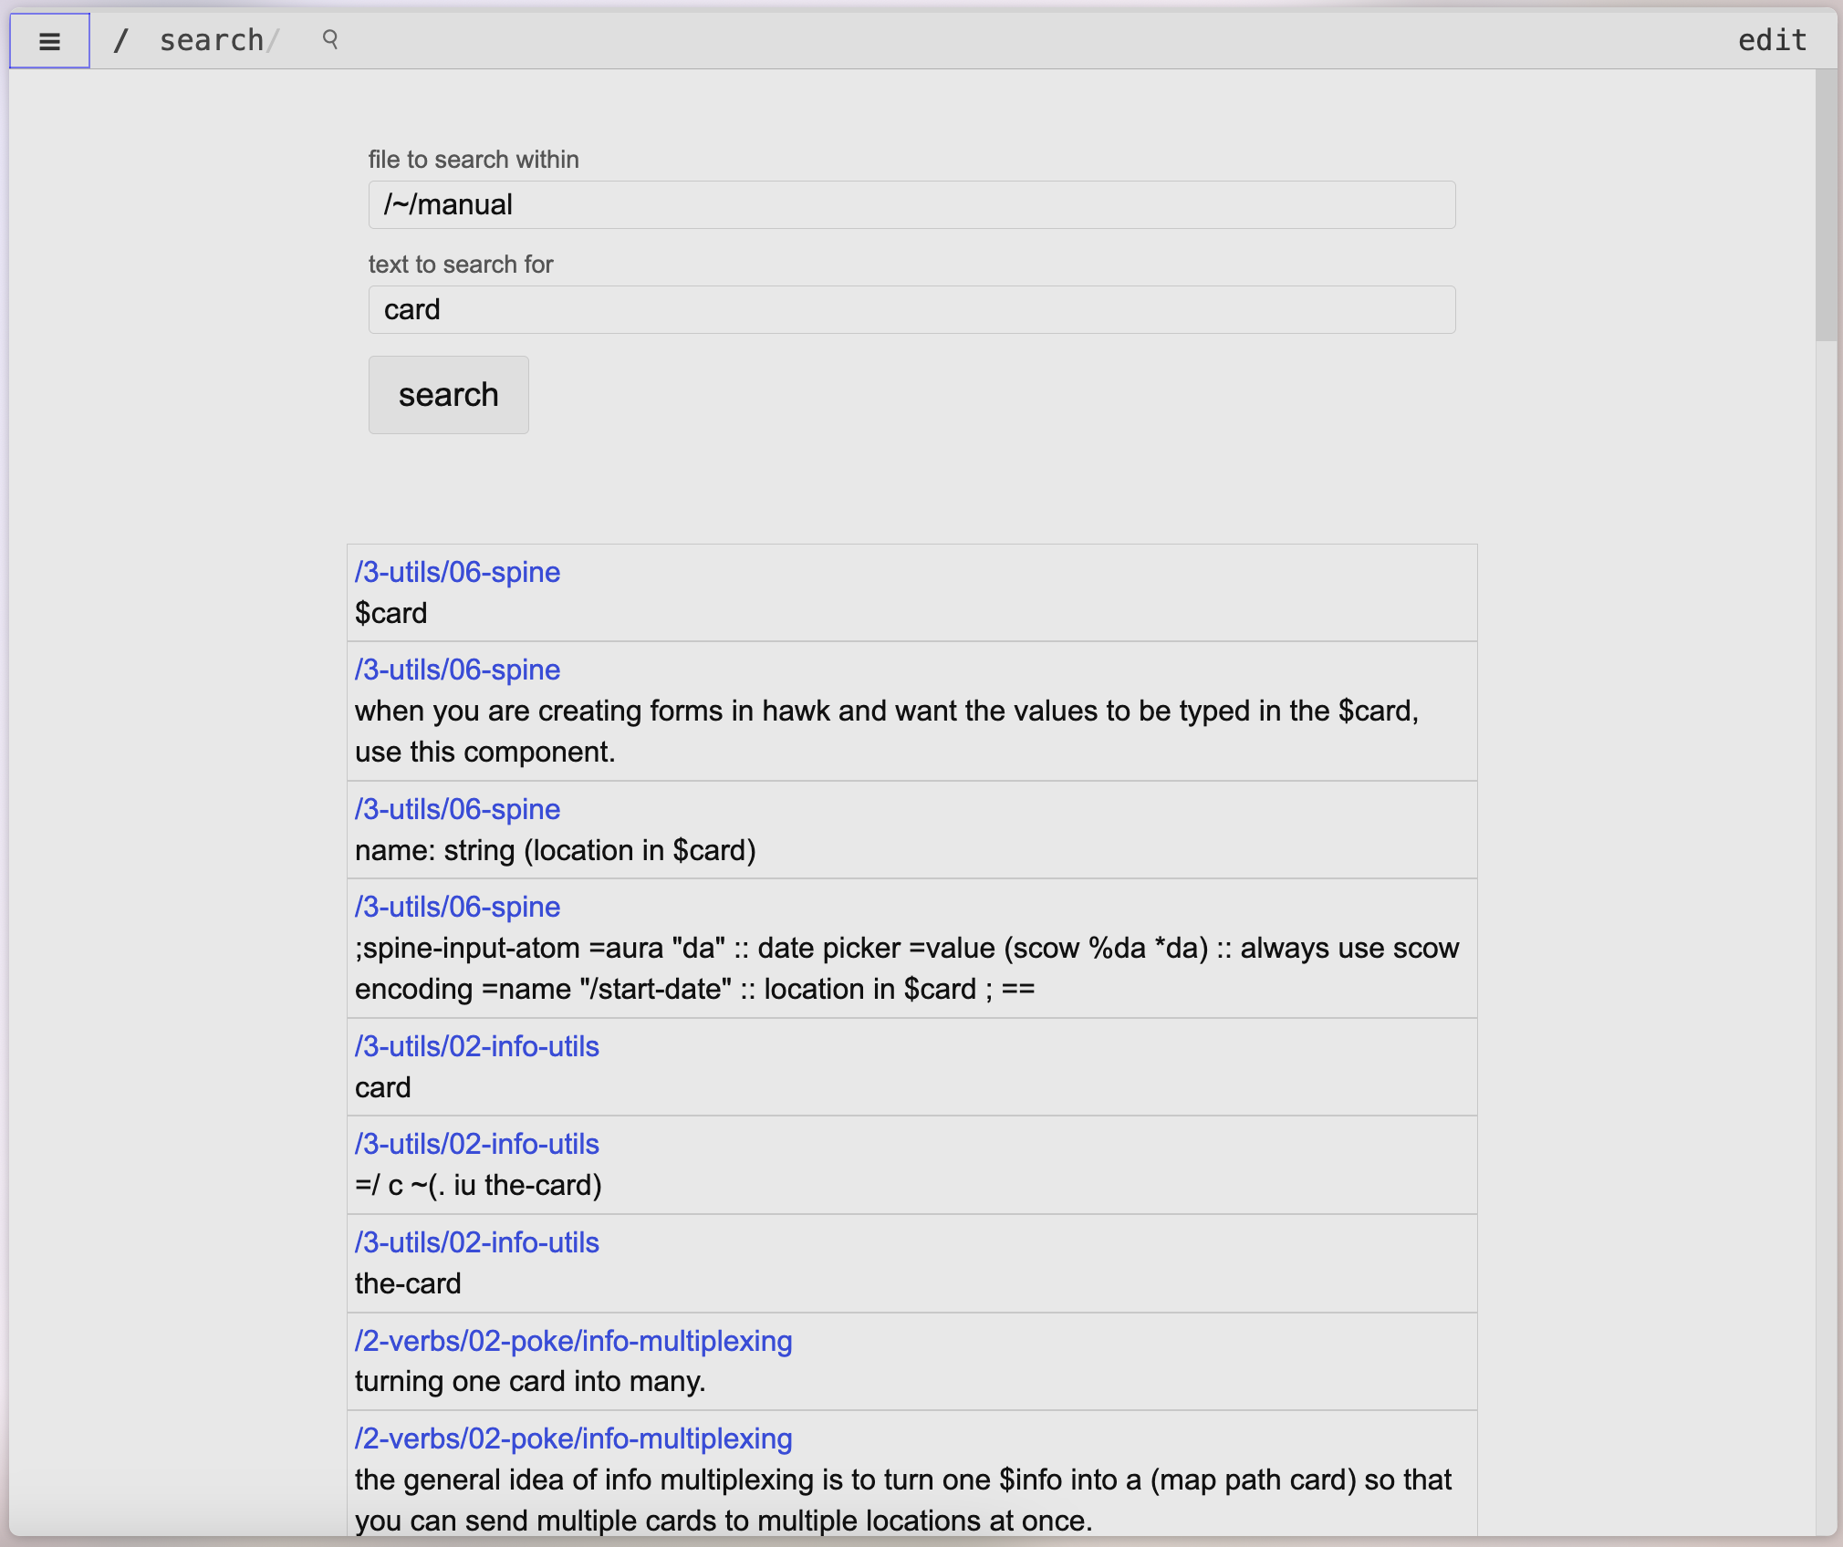Click the magnifier icon in the breadcrumb bar

330,39
